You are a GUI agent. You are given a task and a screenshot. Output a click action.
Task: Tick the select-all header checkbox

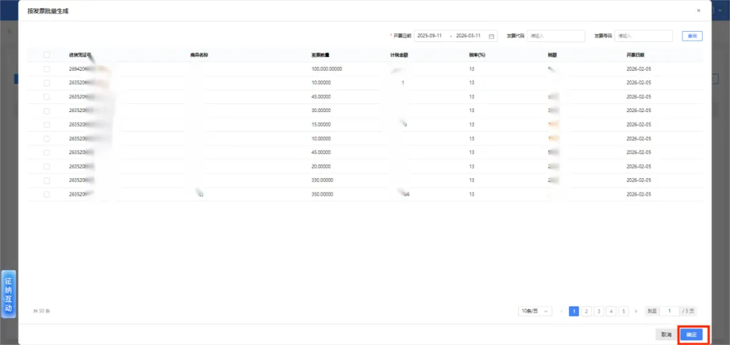tap(47, 55)
